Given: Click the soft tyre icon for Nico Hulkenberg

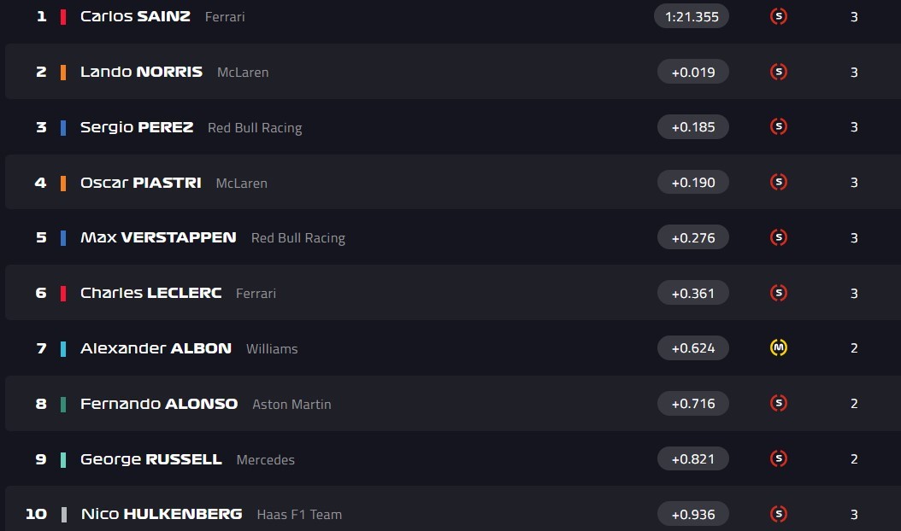Looking at the screenshot, I should click(x=778, y=514).
